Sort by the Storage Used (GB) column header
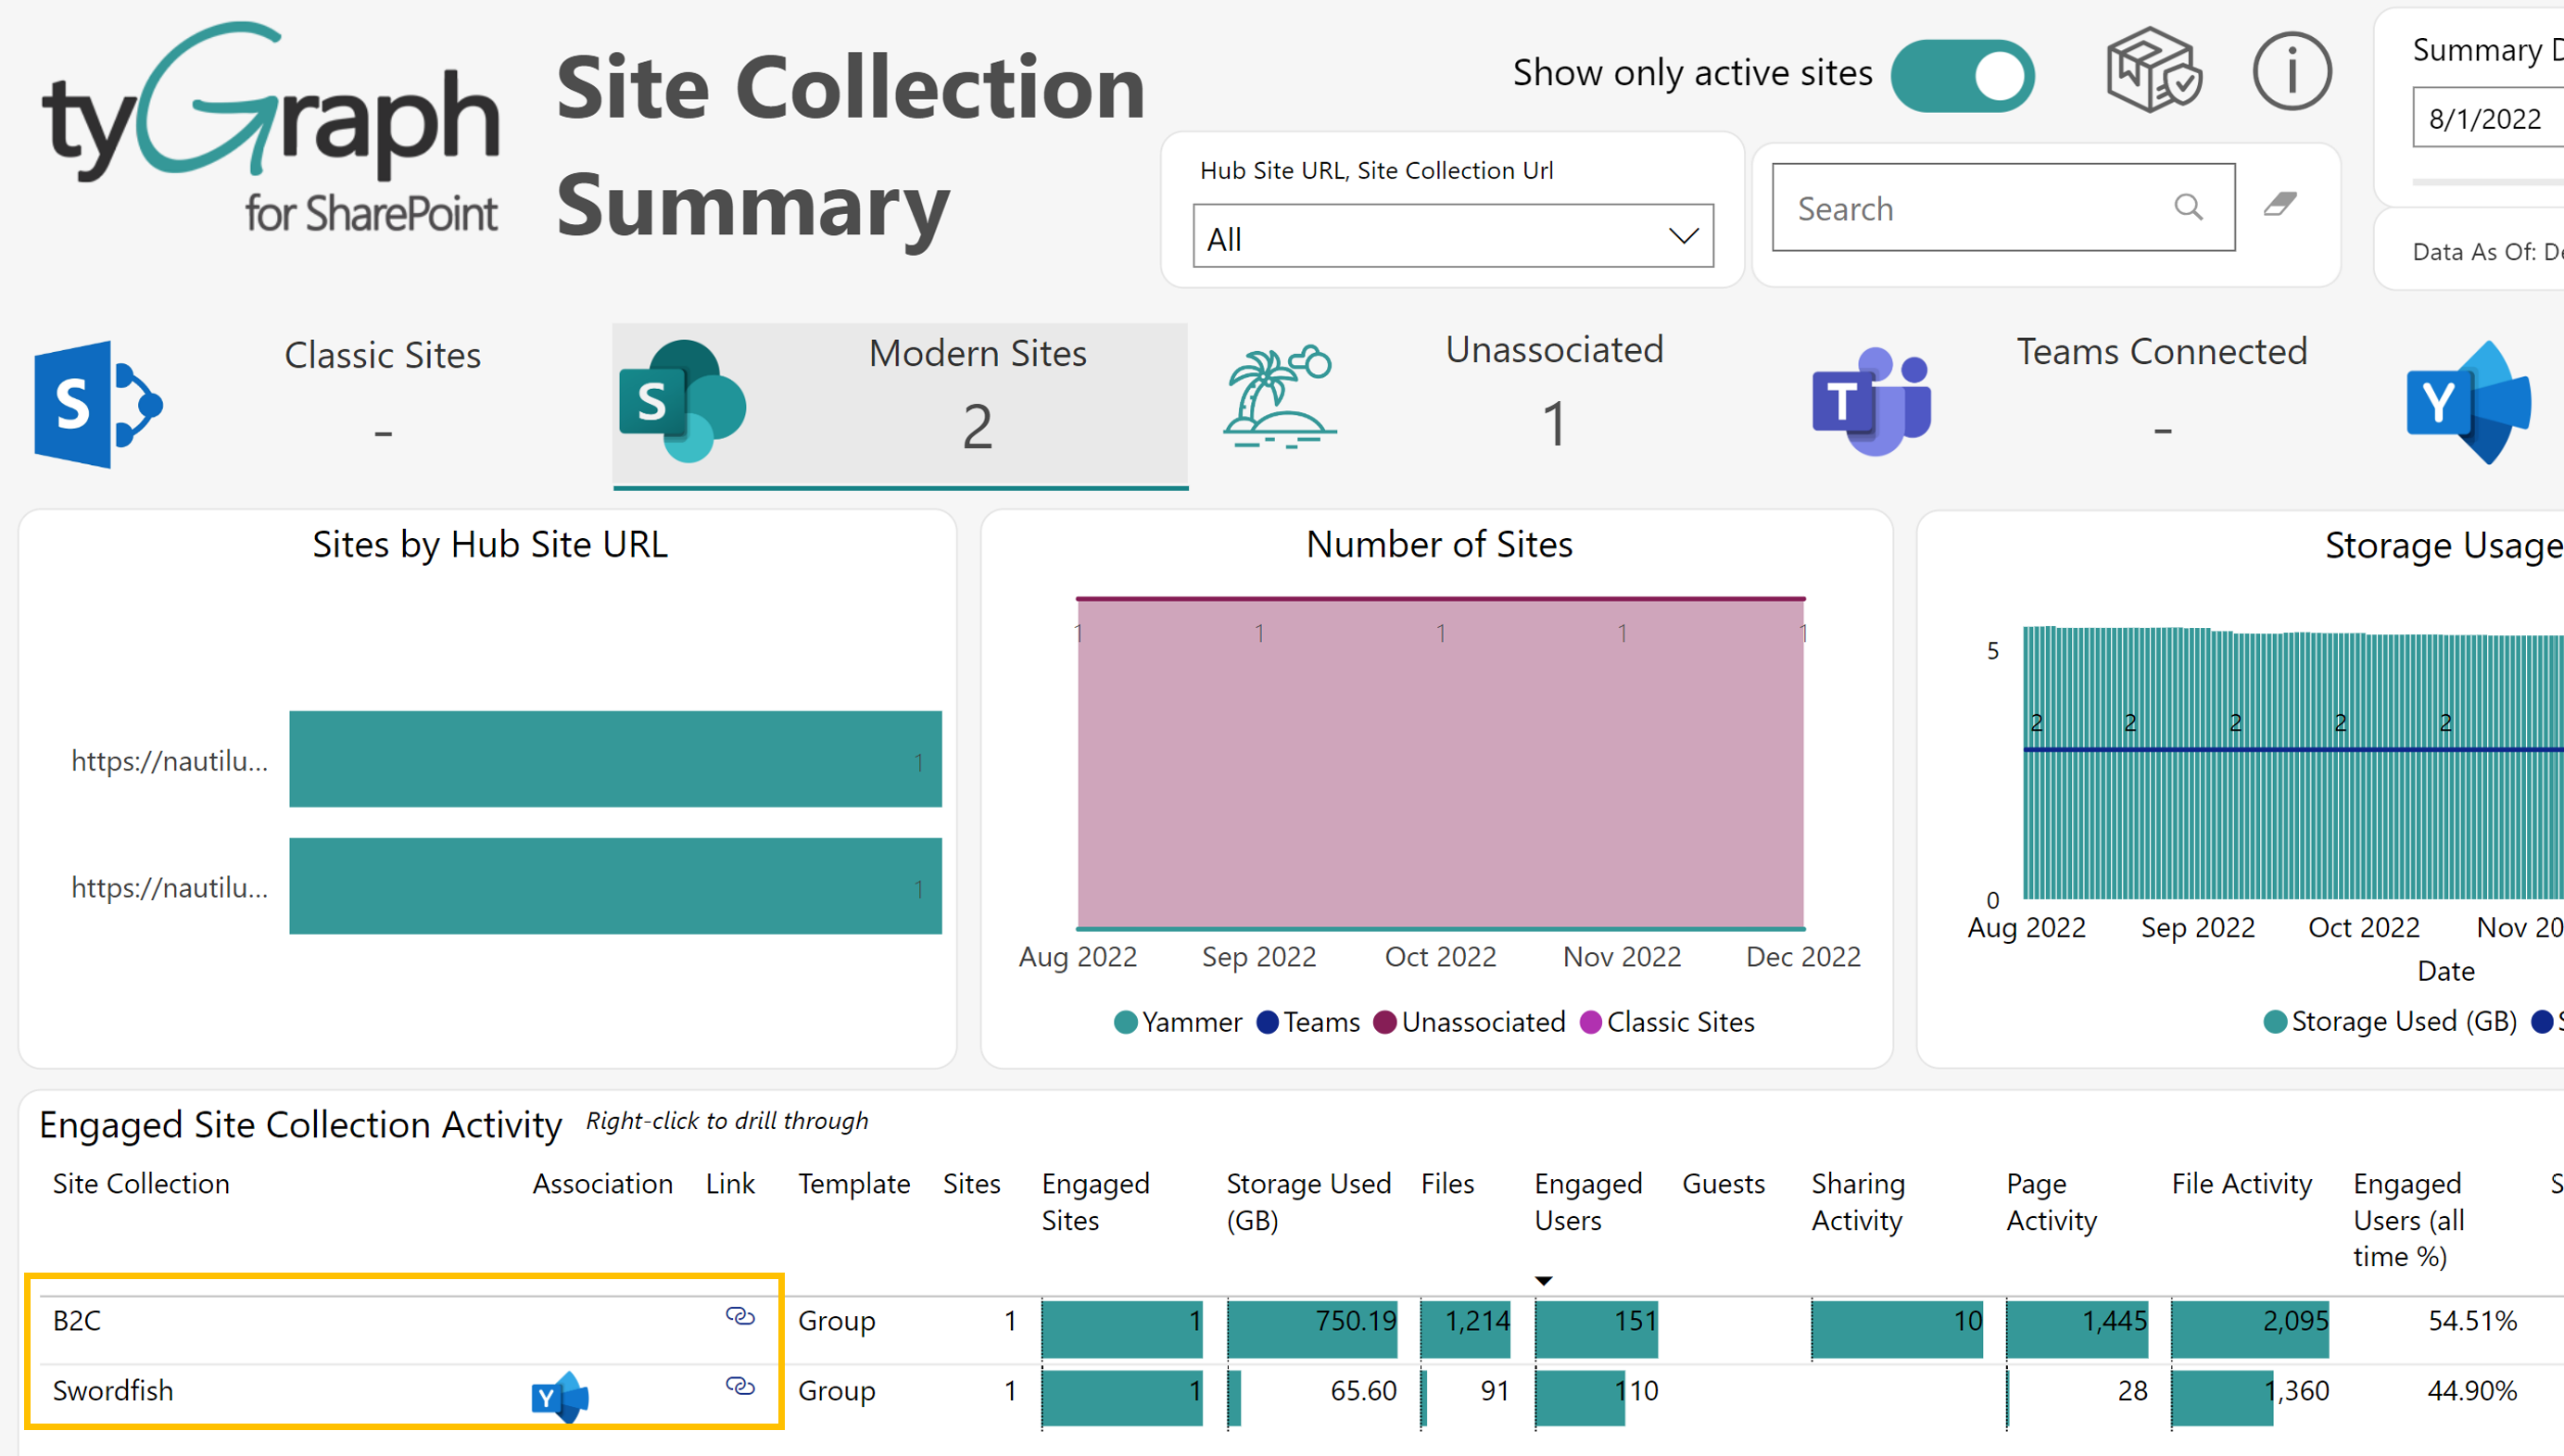Viewport: 2564px width, 1456px height. (x=1307, y=1201)
